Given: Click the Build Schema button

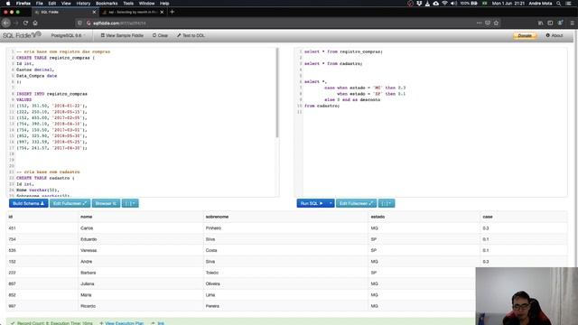Looking at the screenshot, I should [28, 203].
